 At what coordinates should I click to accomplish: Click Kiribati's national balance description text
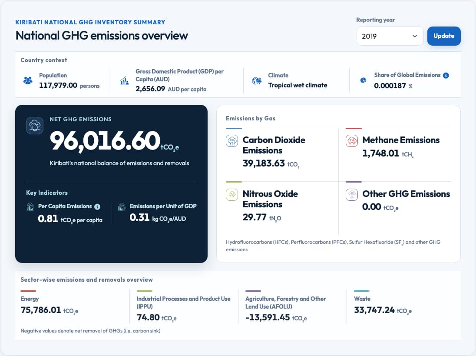click(x=119, y=163)
